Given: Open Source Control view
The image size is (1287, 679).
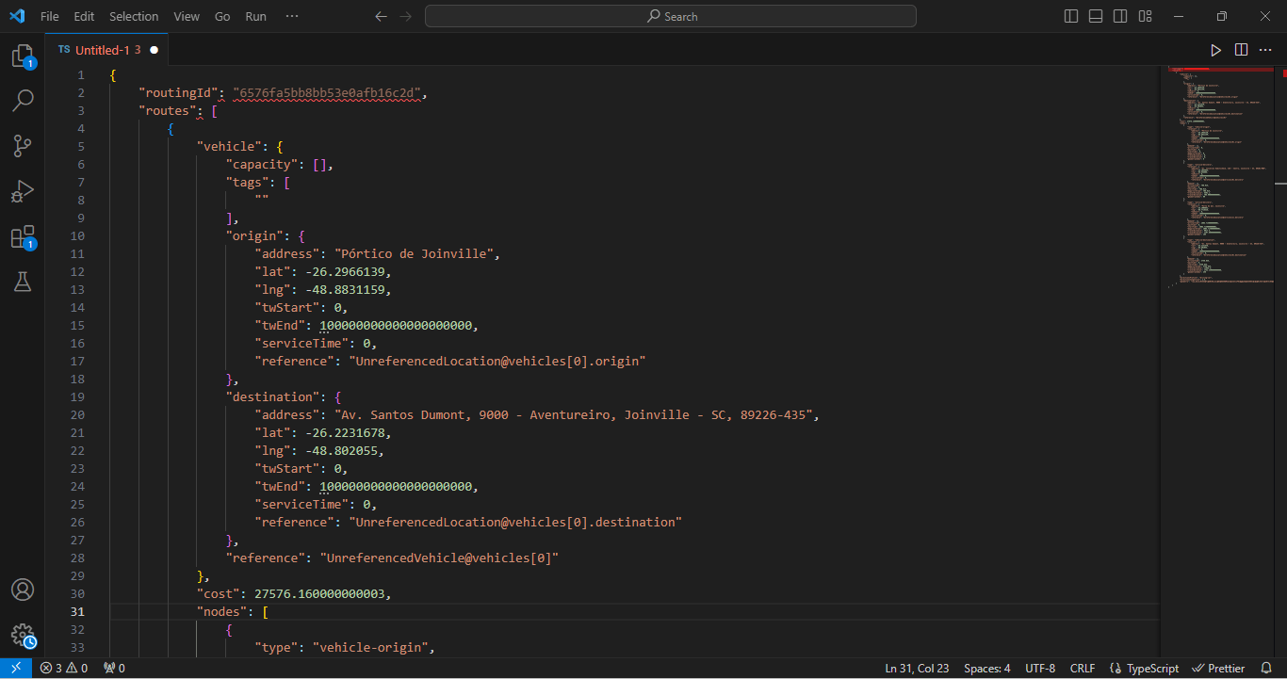Looking at the screenshot, I should (x=23, y=145).
